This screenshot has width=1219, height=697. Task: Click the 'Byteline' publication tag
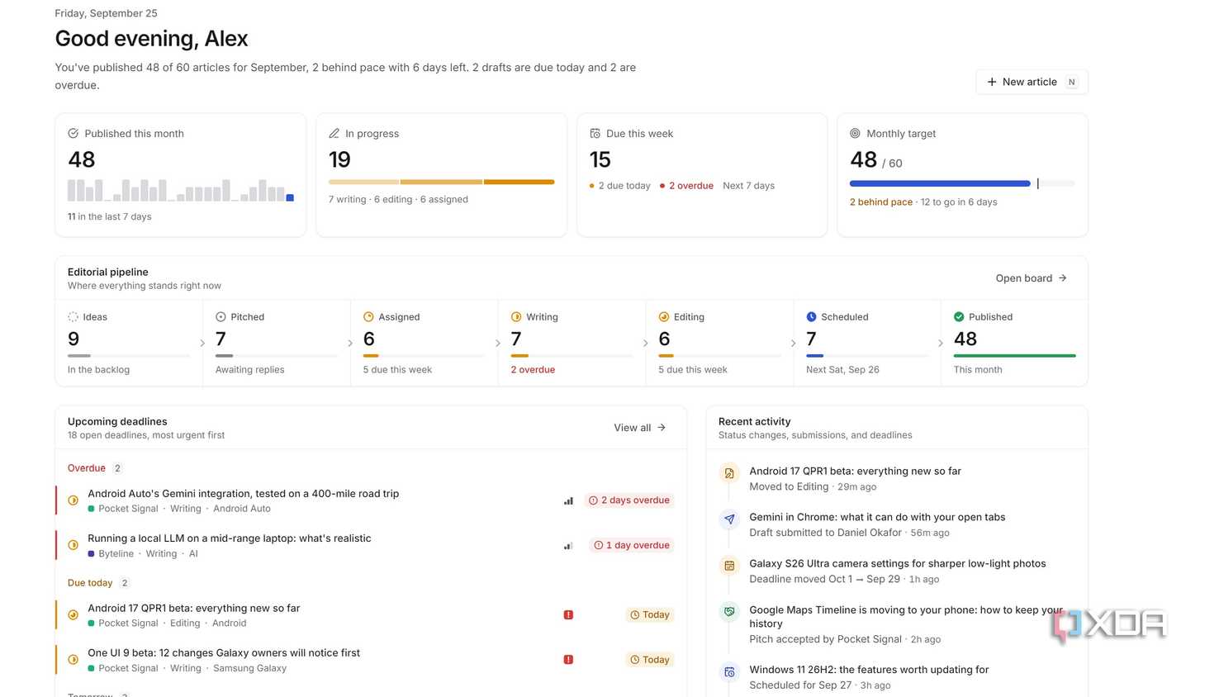click(116, 554)
